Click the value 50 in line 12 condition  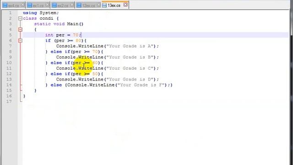click(95, 74)
